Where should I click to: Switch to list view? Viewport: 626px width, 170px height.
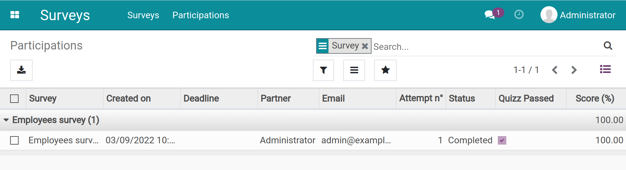click(605, 70)
